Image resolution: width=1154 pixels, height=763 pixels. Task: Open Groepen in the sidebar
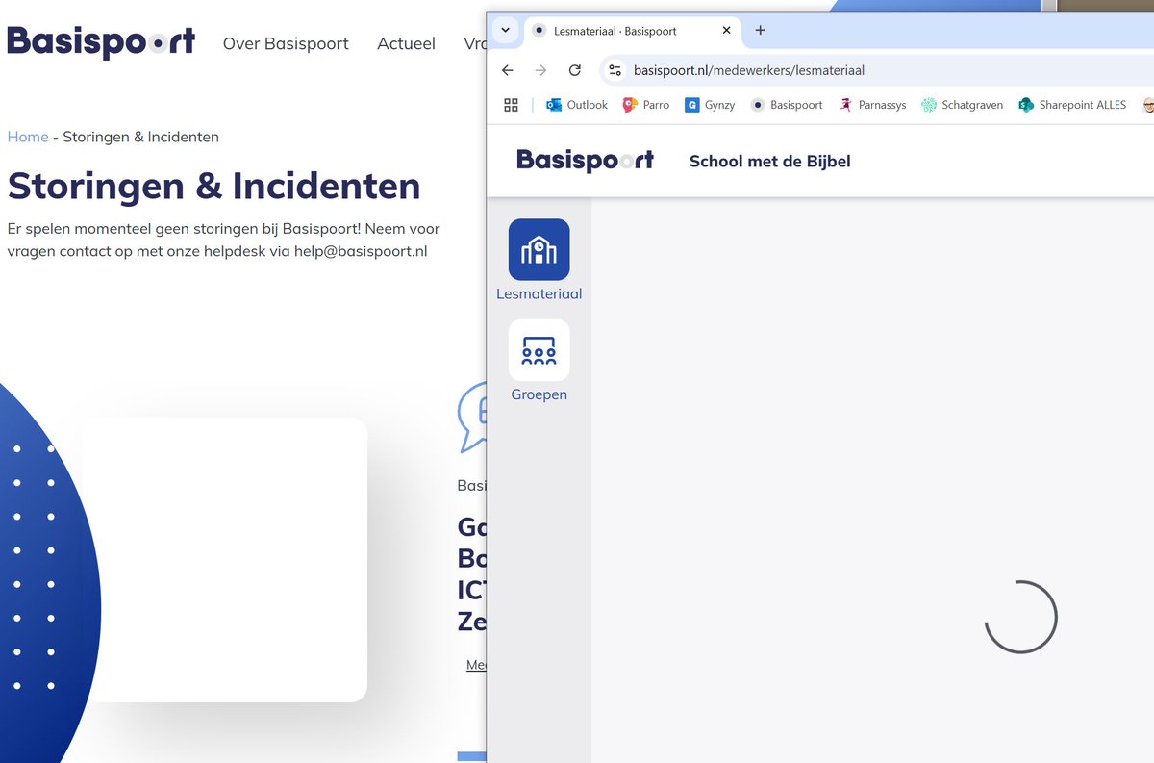point(539,361)
